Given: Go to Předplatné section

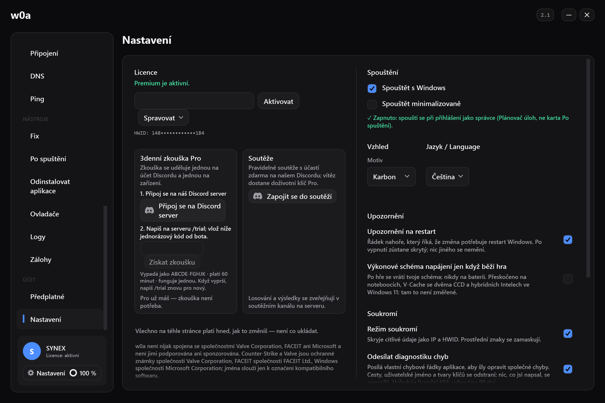Looking at the screenshot, I should (60, 297).
